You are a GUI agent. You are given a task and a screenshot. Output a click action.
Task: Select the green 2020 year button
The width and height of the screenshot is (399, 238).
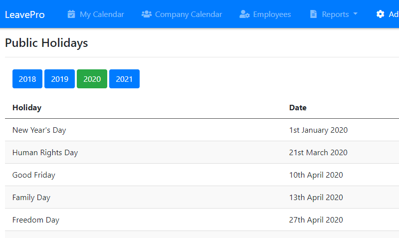coord(92,79)
